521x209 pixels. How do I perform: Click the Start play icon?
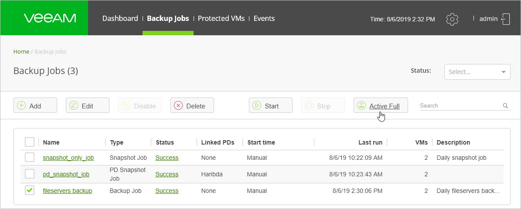pyautogui.click(x=257, y=105)
